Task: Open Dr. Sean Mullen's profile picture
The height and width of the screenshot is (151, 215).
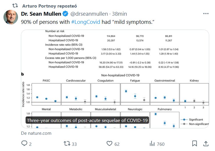Action: coord(11,18)
